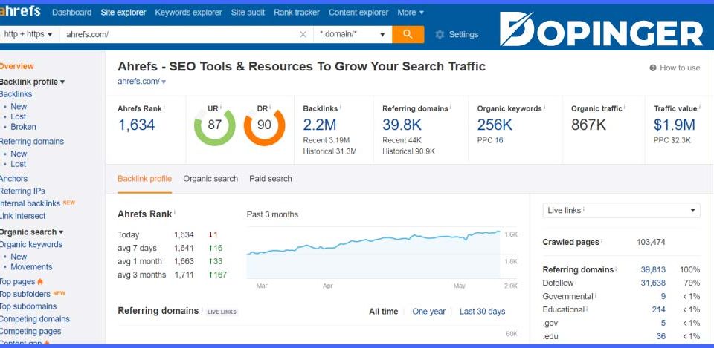714x348 pixels.
Task: Open Movements in the sidebar
Action: pos(31,267)
